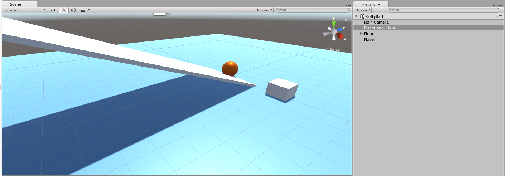
Task: Toggle 2D view mode
Action: [x=53, y=10]
